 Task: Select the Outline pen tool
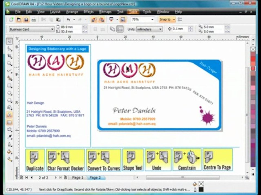pos(10,144)
